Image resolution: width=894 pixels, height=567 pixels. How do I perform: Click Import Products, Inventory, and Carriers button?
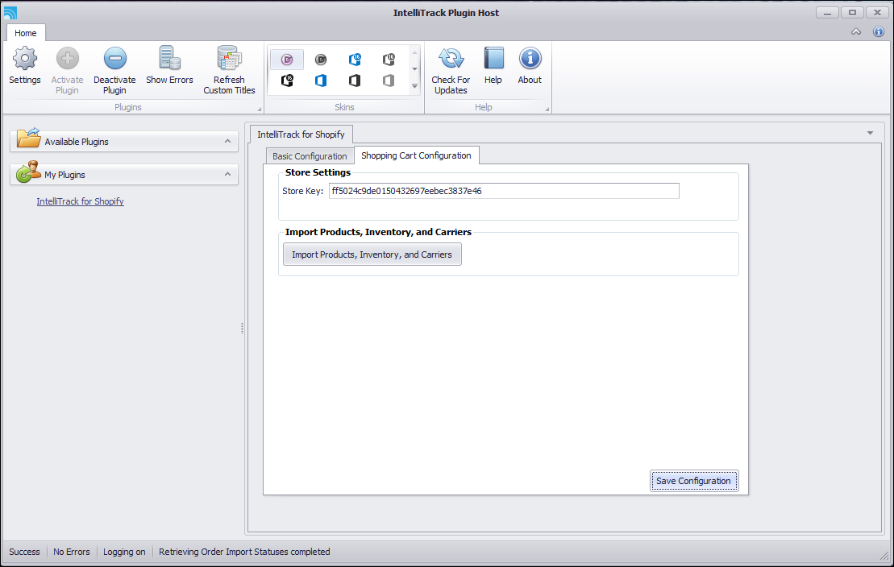pyautogui.click(x=372, y=255)
